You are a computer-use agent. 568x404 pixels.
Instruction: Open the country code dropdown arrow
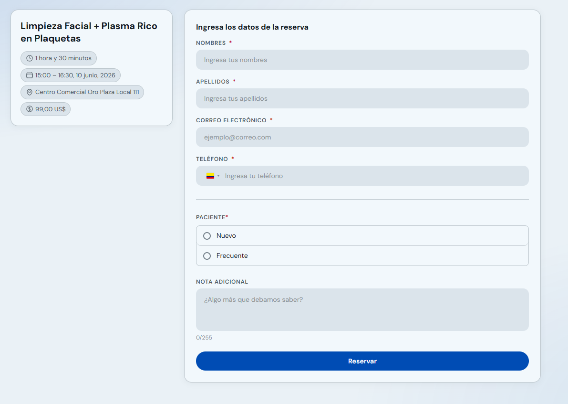coord(218,176)
